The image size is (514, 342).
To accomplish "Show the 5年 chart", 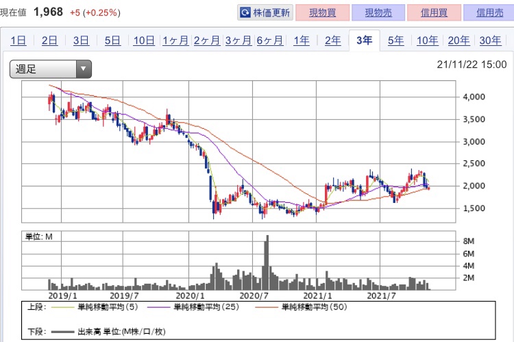I will pos(395,40).
